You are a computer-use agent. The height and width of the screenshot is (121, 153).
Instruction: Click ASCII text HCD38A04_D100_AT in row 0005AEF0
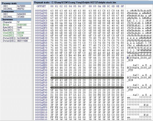click(139, 68)
